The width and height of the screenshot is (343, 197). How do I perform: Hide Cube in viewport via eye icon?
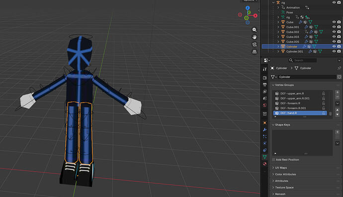(334, 22)
